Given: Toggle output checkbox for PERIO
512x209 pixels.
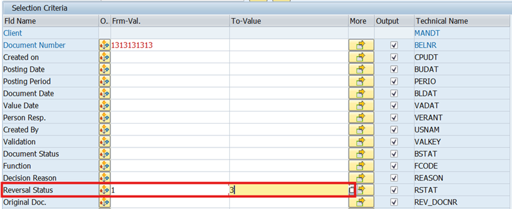Looking at the screenshot, I should tap(394, 81).
